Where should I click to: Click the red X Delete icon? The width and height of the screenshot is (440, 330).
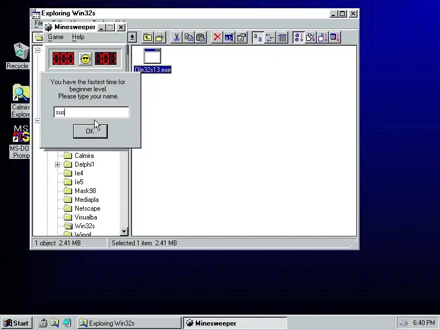217,37
